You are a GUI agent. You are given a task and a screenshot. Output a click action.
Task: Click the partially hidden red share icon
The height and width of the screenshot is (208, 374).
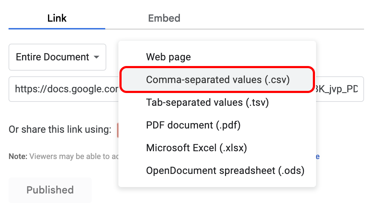coord(117,130)
